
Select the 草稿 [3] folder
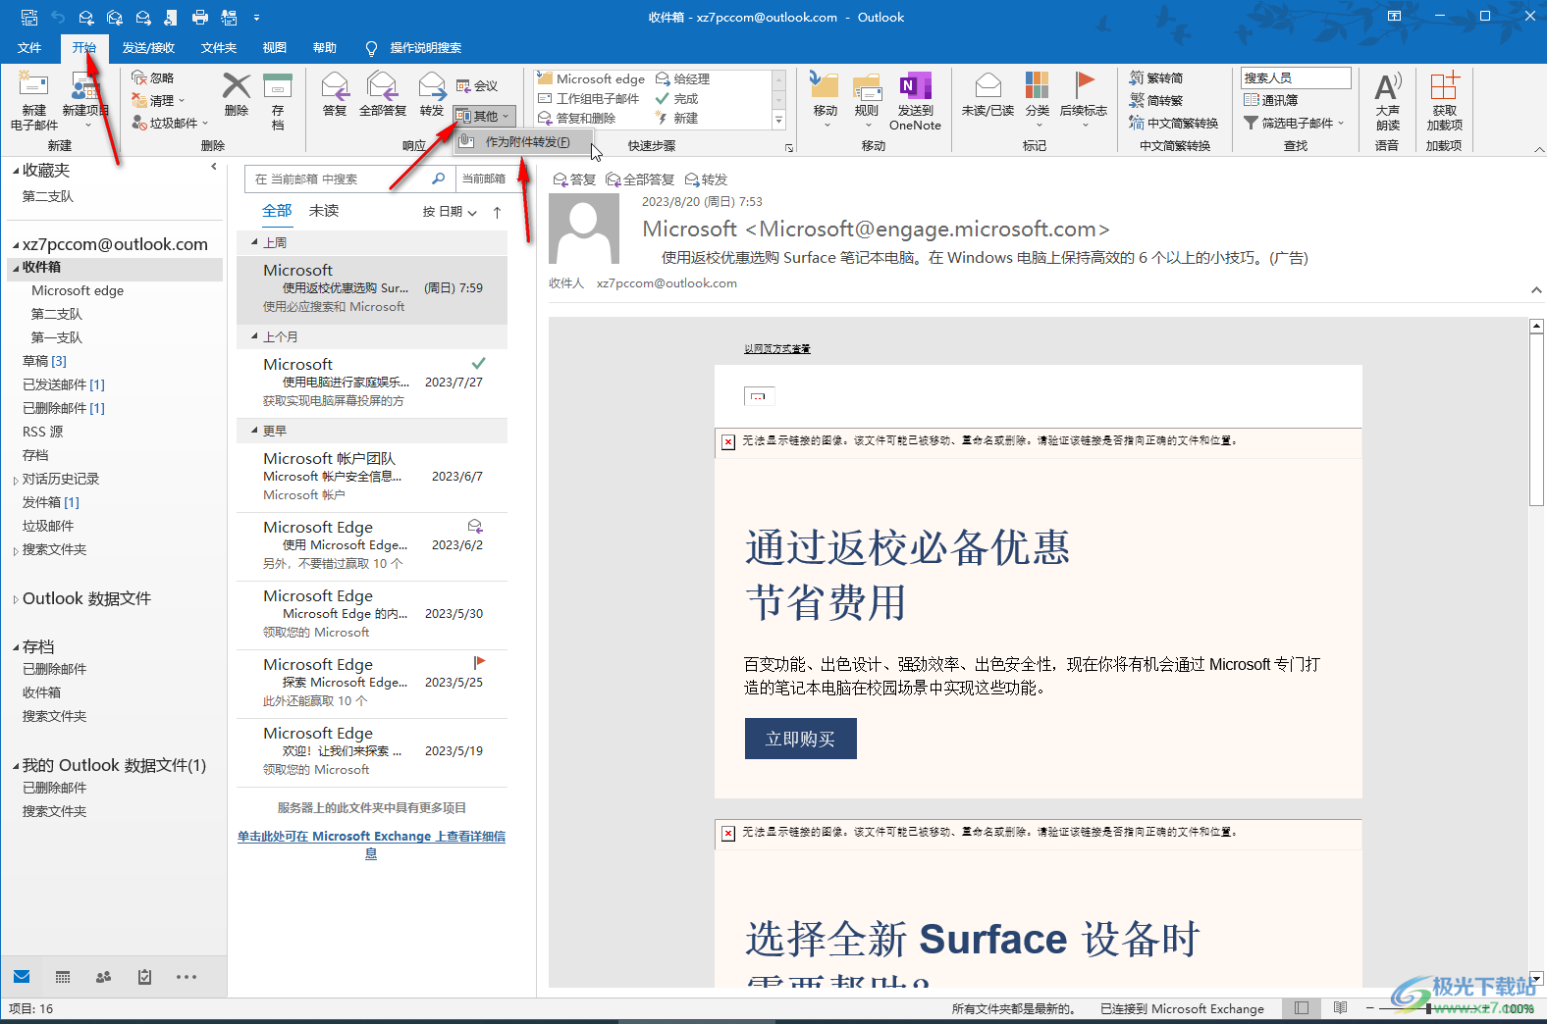[x=44, y=361]
